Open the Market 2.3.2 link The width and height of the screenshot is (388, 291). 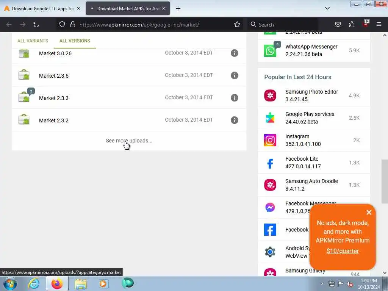54,120
